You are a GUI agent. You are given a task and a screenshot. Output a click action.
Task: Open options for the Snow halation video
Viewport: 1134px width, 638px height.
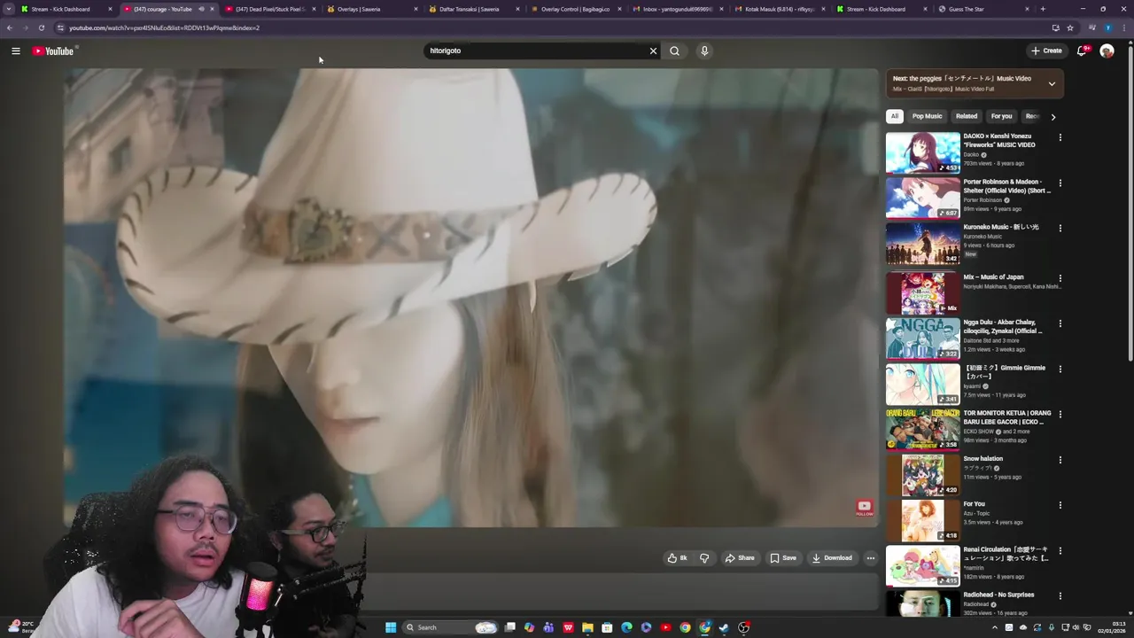(1060, 460)
